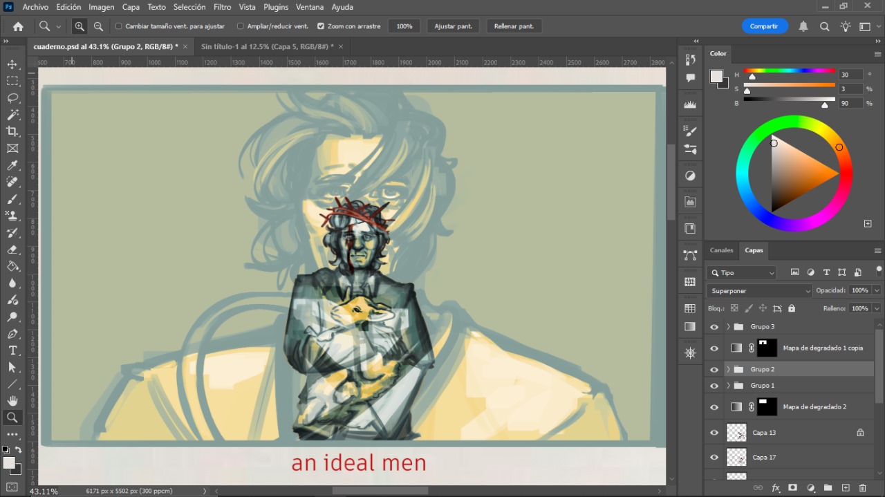This screenshot has height=497, width=885.
Task: Expand the Grupo 2 folder
Action: tap(728, 369)
